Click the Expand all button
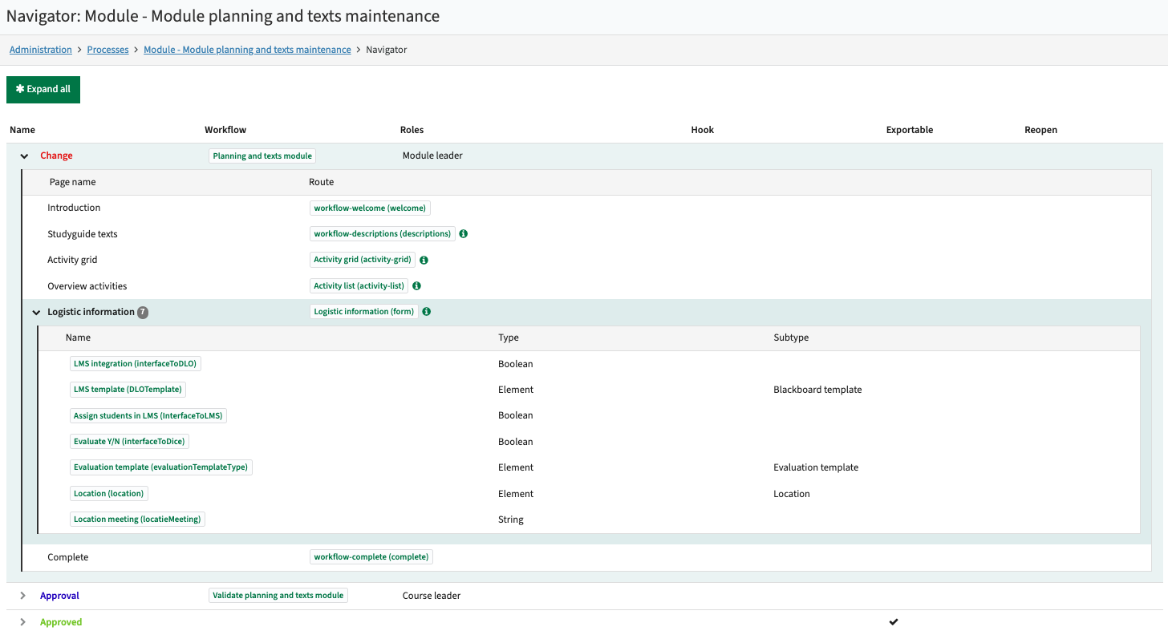This screenshot has height=639, width=1168. pyautogui.click(x=43, y=89)
